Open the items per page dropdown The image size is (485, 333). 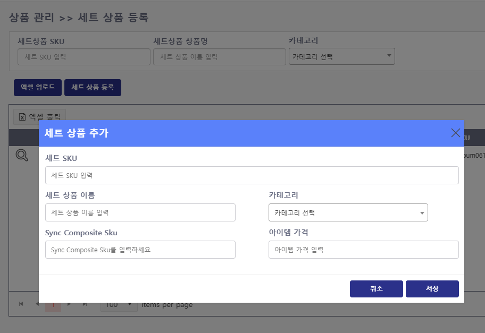click(119, 305)
